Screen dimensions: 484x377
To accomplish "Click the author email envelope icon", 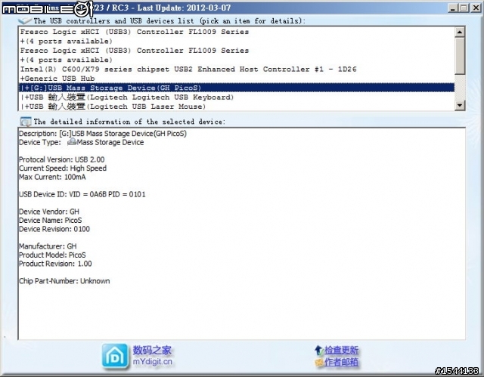I will click(x=319, y=362).
